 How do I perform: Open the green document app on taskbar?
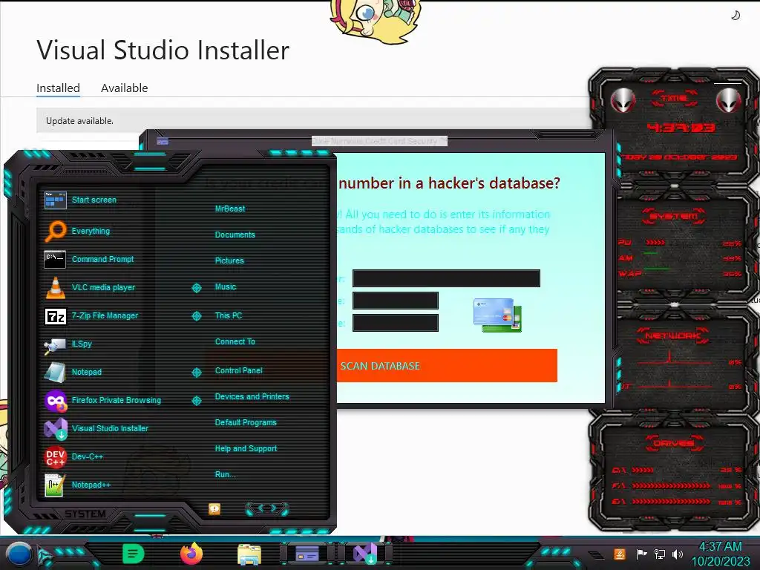click(134, 554)
